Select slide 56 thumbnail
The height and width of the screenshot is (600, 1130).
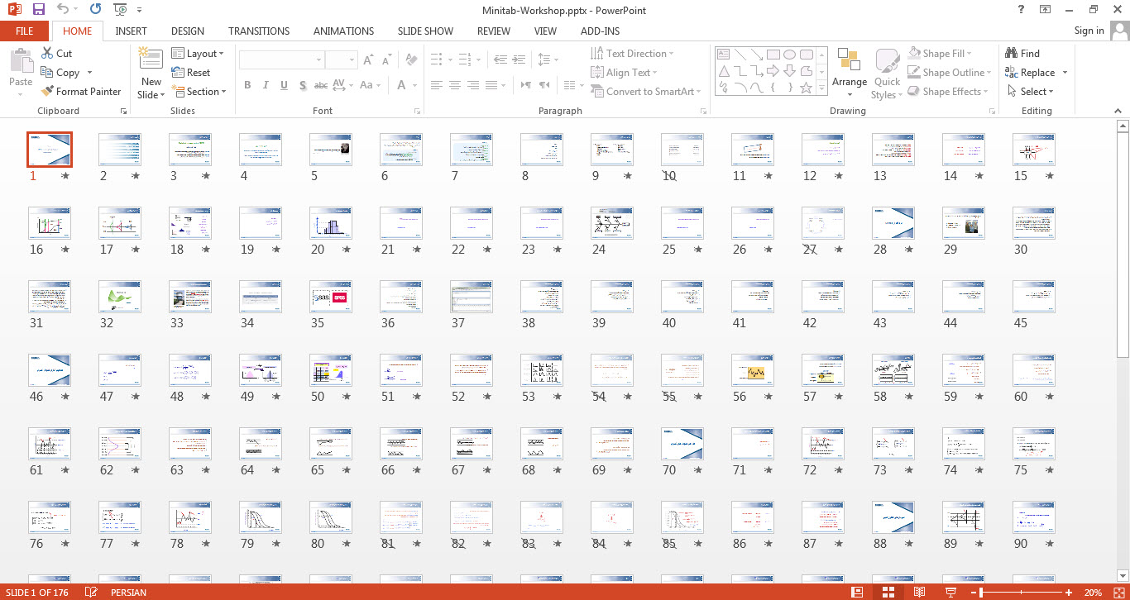click(753, 370)
